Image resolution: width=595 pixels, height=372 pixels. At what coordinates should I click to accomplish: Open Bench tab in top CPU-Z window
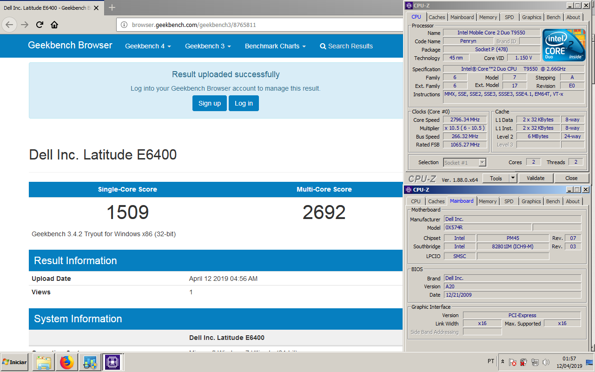pyautogui.click(x=553, y=17)
